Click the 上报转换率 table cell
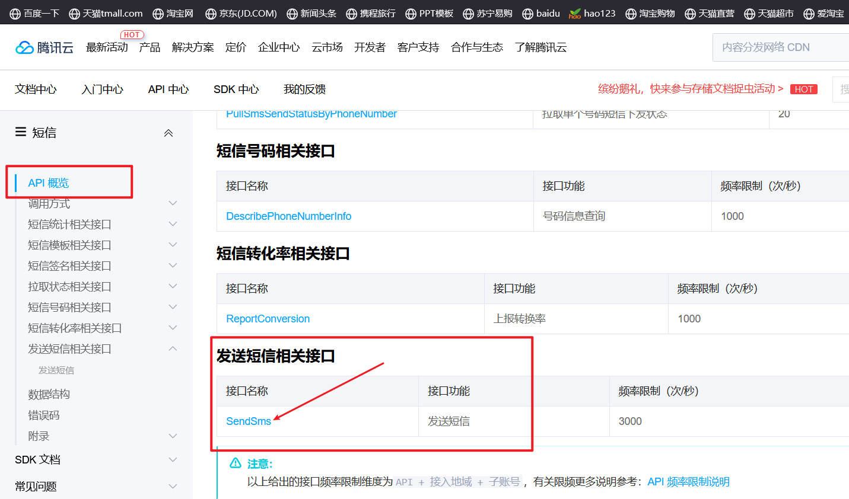This screenshot has width=849, height=499. coord(576,319)
